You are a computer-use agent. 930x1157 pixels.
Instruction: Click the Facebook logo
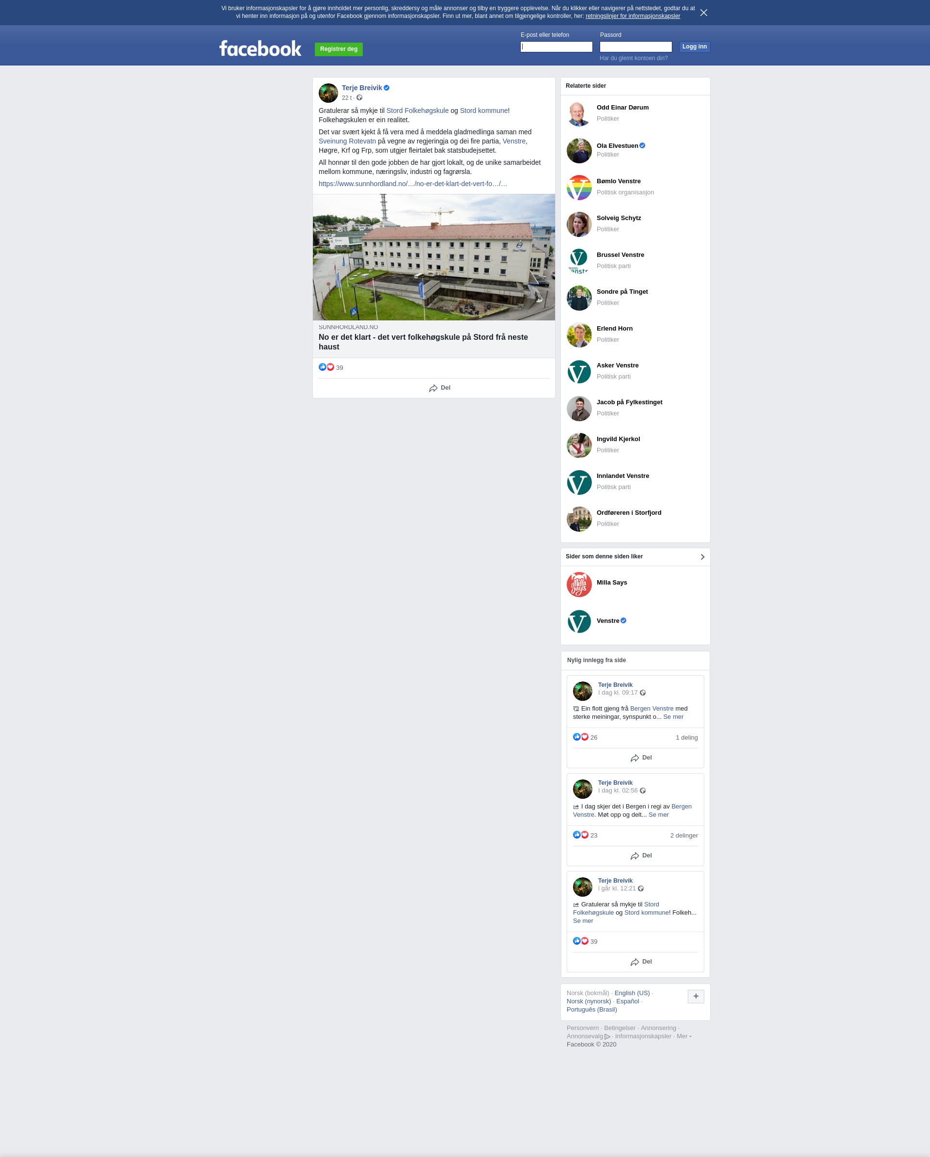(x=260, y=48)
